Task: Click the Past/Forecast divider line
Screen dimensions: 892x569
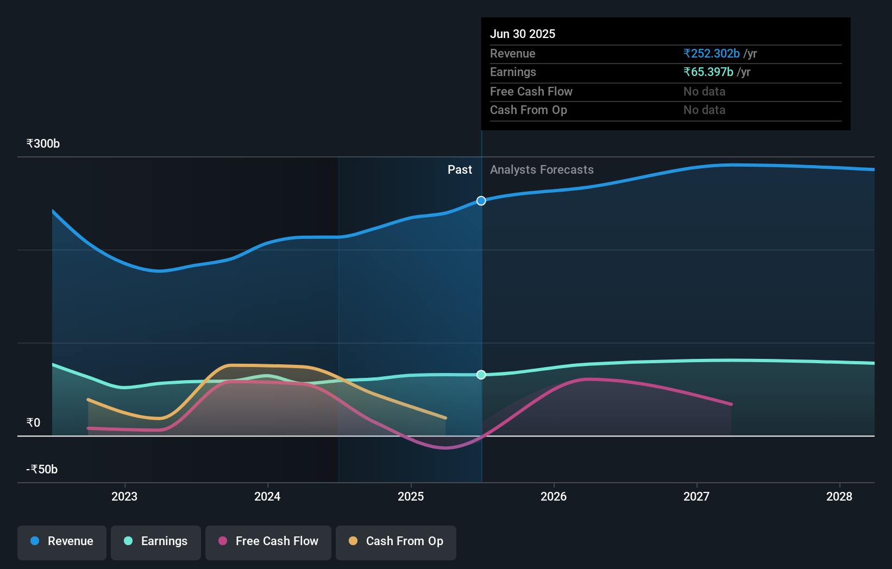Action: (481, 299)
